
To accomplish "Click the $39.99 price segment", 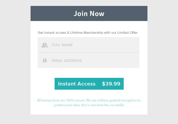I will tap(111, 84).
